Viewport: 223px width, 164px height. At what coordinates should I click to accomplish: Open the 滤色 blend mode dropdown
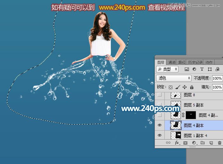(174, 78)
